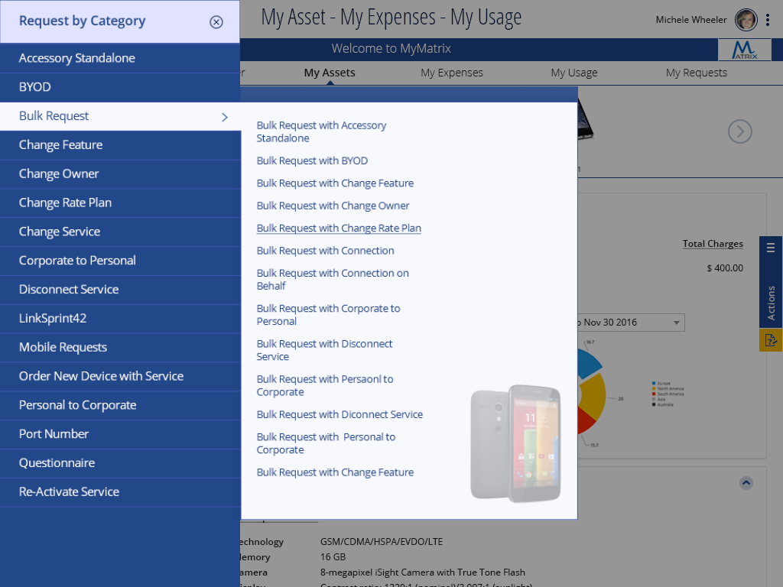783x587 pixels.
Task: Click the yellow document request icon
Action: tap(771, 340)
